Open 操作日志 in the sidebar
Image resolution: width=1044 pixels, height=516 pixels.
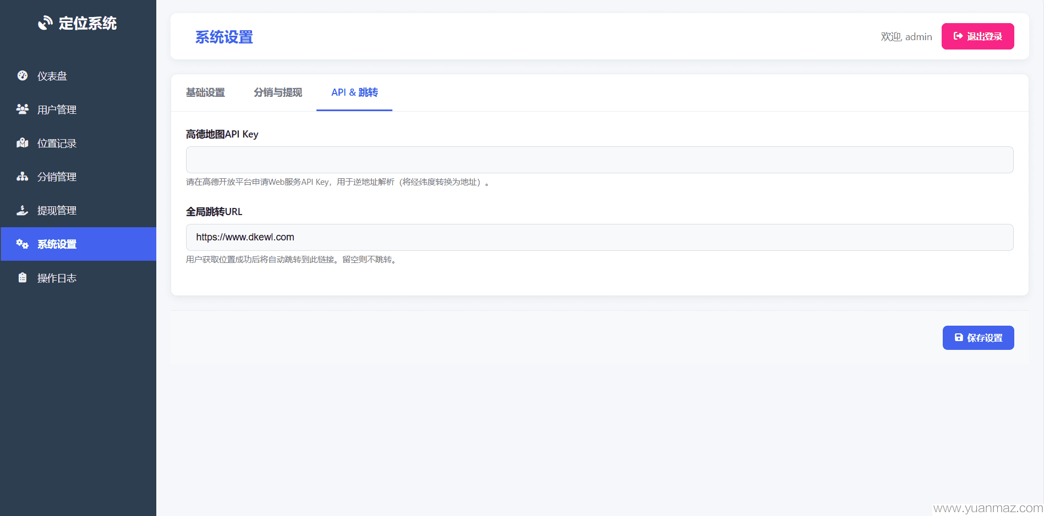coord(78,278)
